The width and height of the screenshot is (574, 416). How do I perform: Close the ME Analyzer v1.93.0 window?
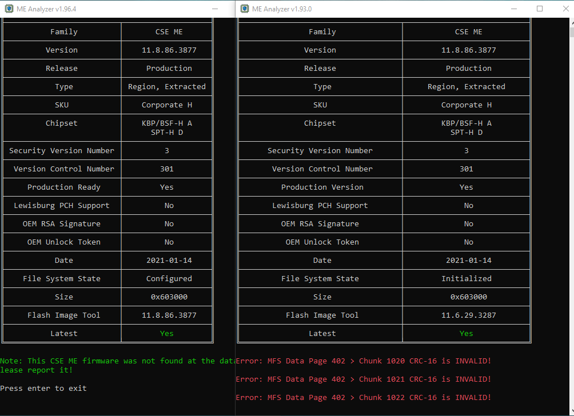(565, 9)
